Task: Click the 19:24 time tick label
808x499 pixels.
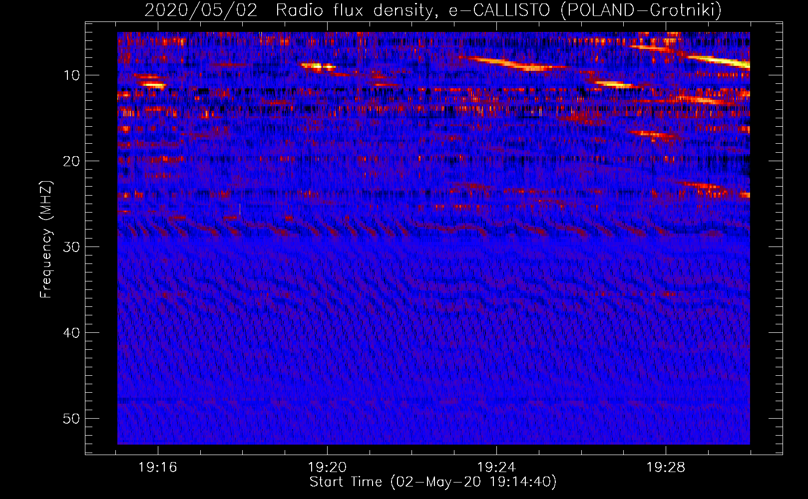Action: (496, 468)
